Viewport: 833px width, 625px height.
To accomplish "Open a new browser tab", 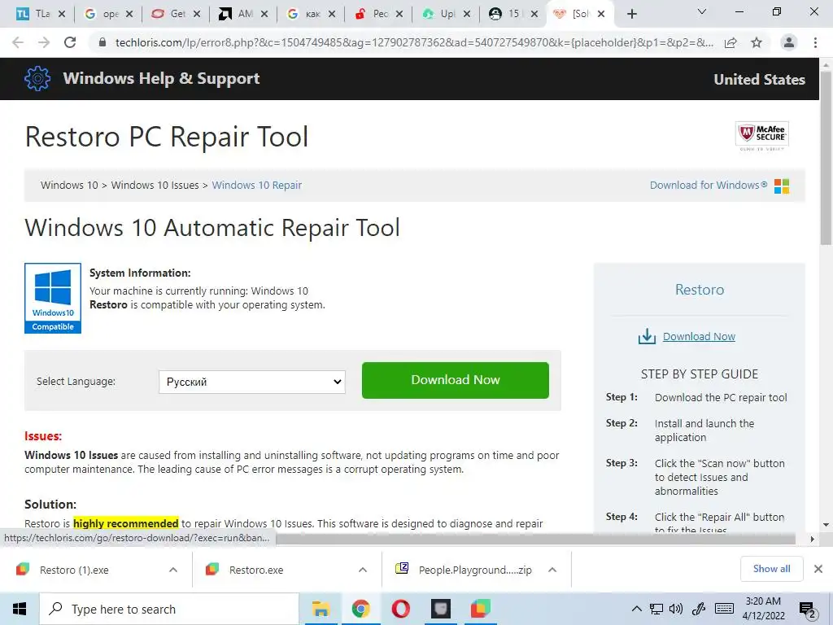I will (631, 14).
